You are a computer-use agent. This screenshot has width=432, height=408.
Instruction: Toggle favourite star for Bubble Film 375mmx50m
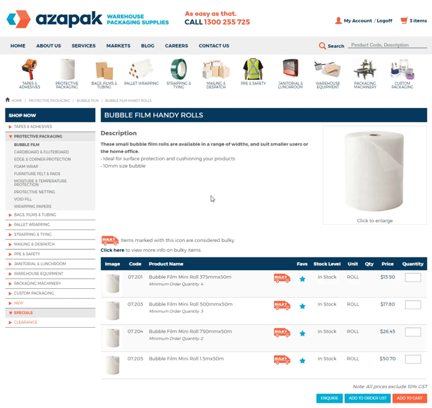[x=302, y=279]
